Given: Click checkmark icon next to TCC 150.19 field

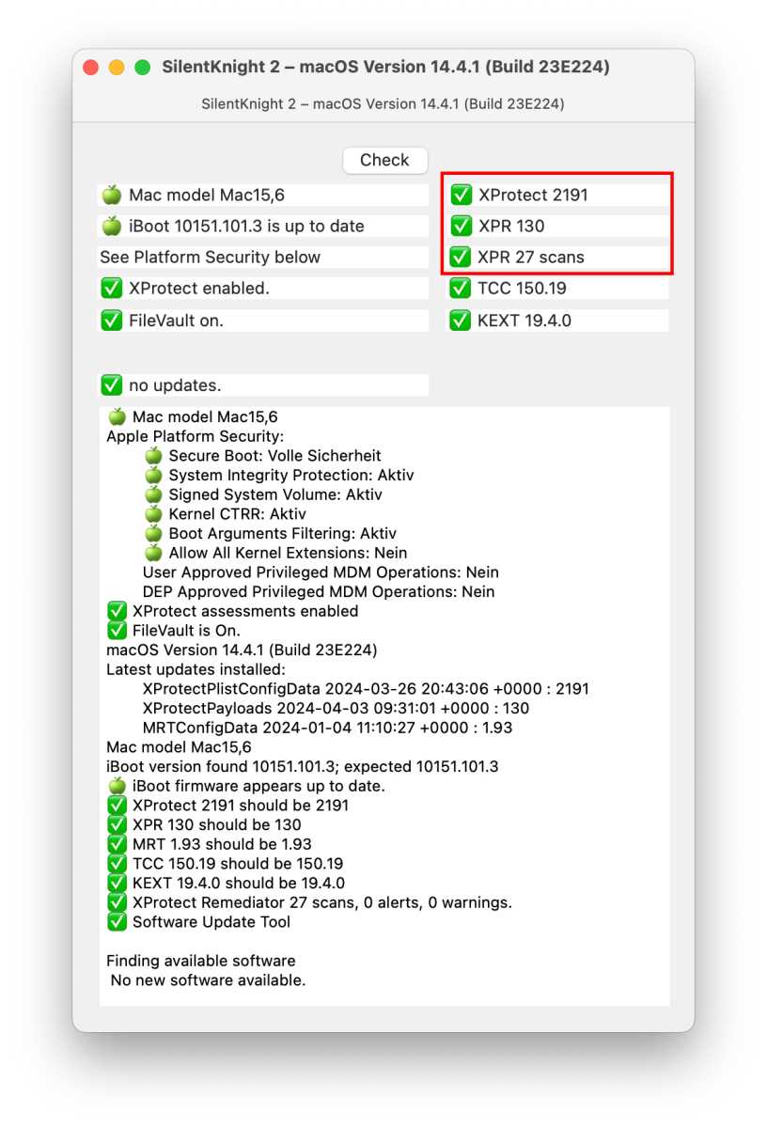Looking at the screenshot, I should [x=461, y=289].
